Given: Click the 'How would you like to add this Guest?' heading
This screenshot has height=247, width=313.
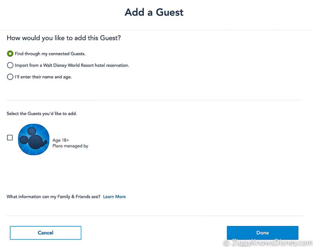Looking at the screenshot, I should pos(64,38).
